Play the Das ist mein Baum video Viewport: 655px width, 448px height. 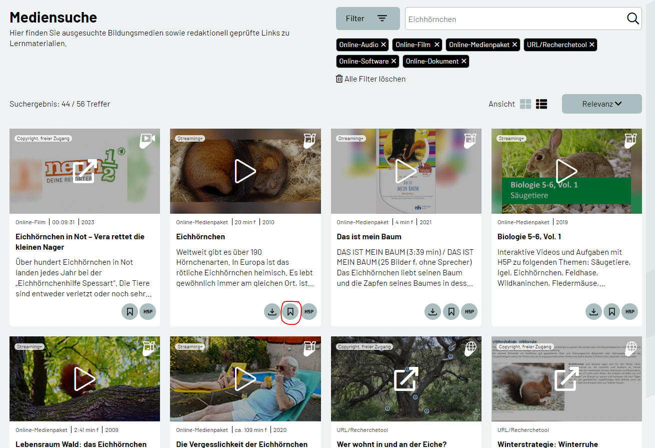pyautogui.click(x=406, y=171)
